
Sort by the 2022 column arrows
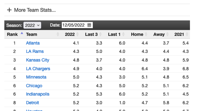click(77, 34)
